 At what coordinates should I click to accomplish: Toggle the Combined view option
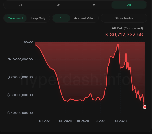(x=15, y=18)
